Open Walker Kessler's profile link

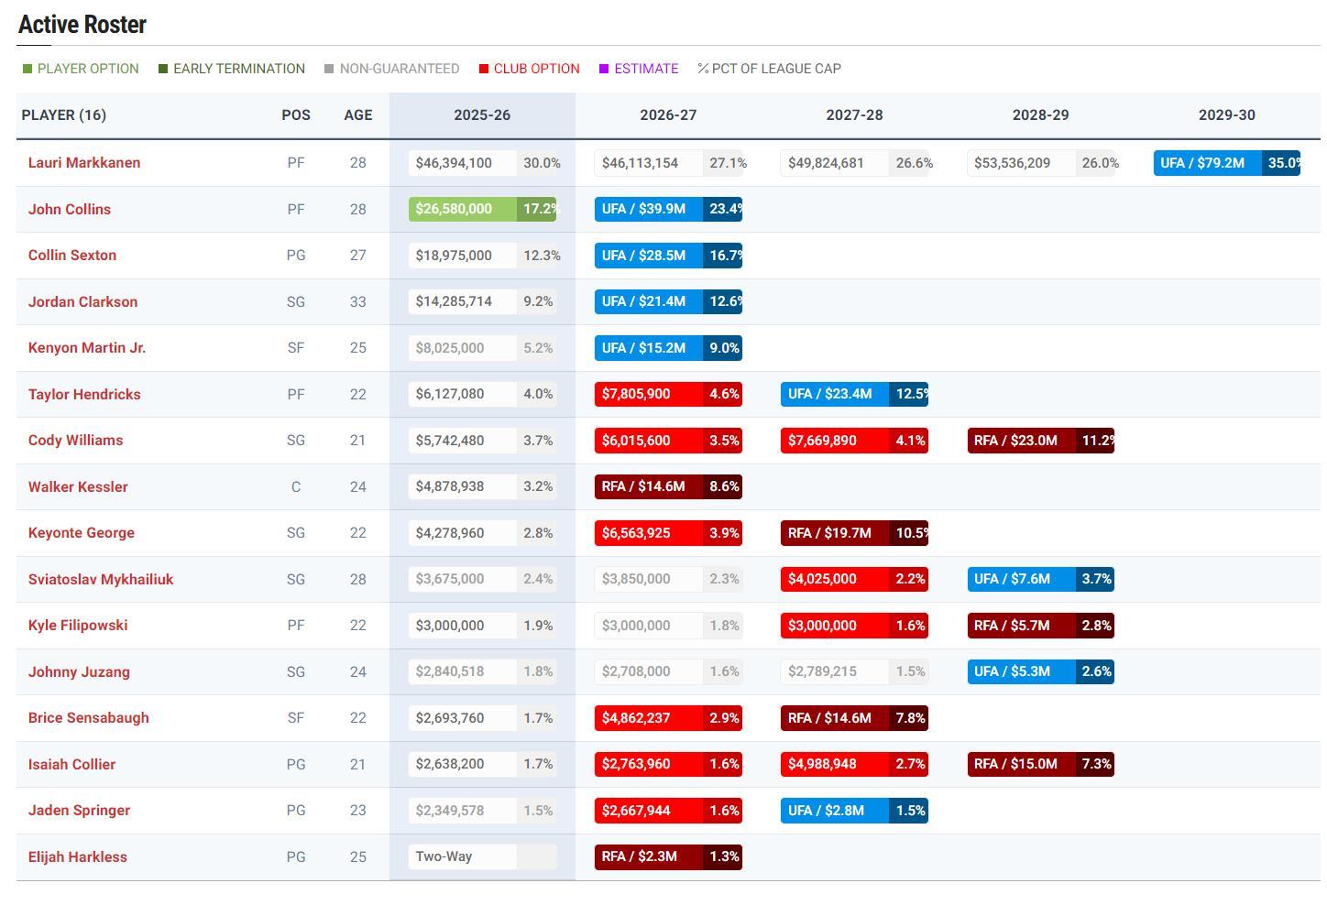click(x=78, y=486)
